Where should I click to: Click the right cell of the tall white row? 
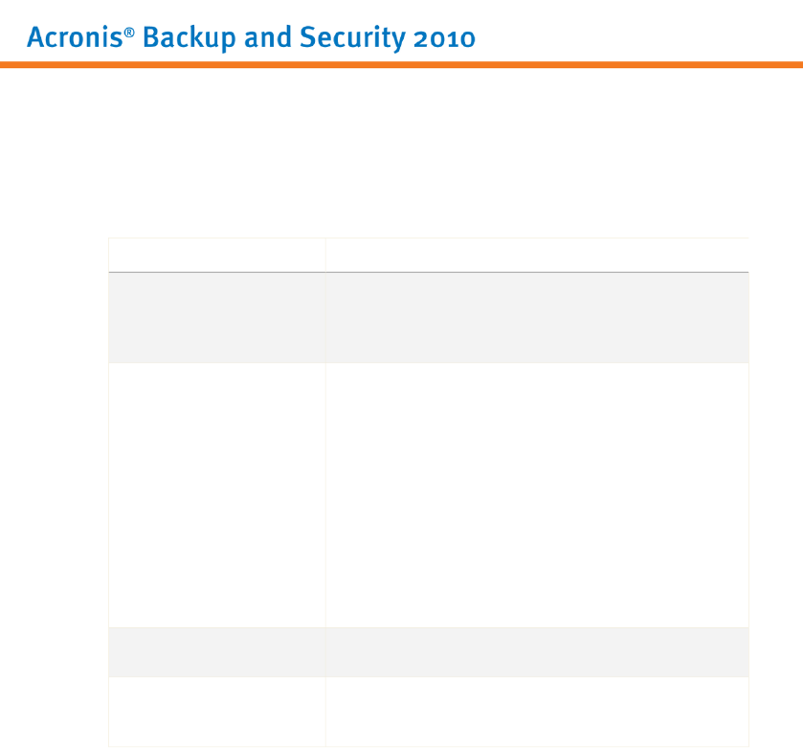coord(536,494)
